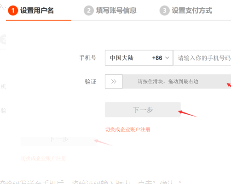Open the 中国大陆 +86 country code dropdown
This screenshot has width=231, height=184.
point(139,58)
